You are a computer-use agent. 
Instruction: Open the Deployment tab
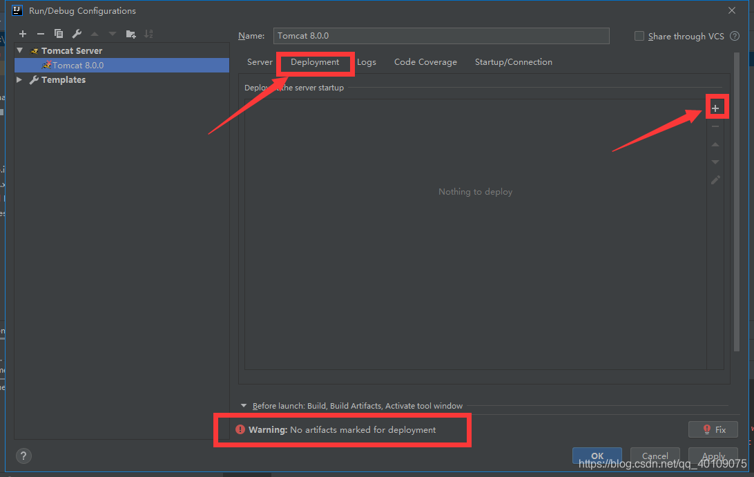tap(314, 62)
